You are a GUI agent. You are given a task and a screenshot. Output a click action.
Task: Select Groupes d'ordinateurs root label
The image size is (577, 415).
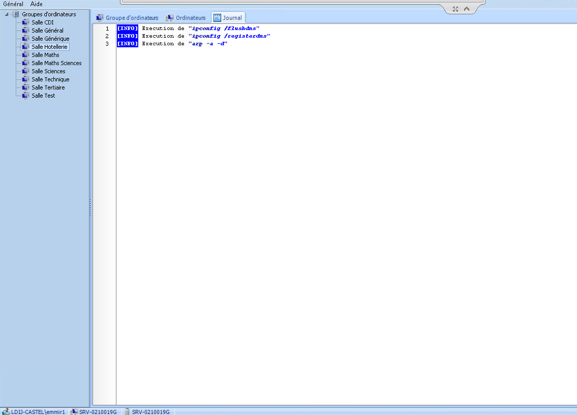(49, 14)
